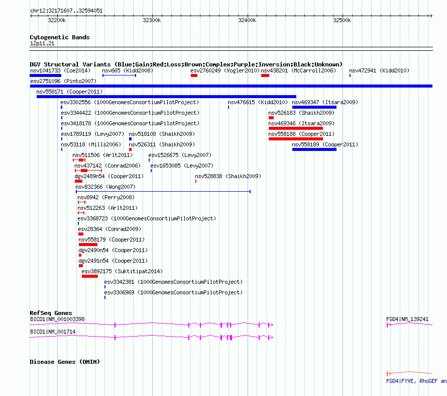Viewport: 447px width, 396px height.
Task: Click the nsv1041733 (Coe2014) variant label
Action: (x=60, y=70)
